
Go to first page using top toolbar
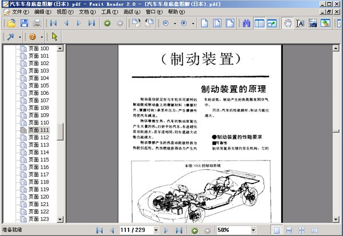(x=54, y=23)
